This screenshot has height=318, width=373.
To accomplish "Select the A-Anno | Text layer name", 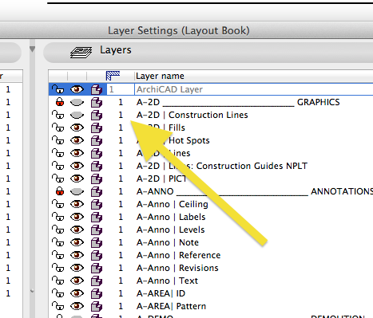I will 167,281.
